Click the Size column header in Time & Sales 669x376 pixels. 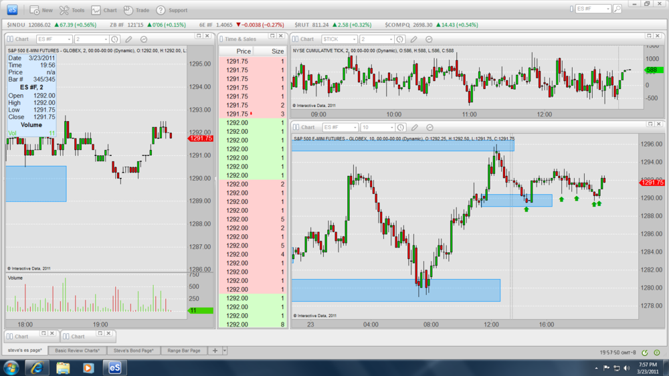pyautogui.click(x=278, y=52)
